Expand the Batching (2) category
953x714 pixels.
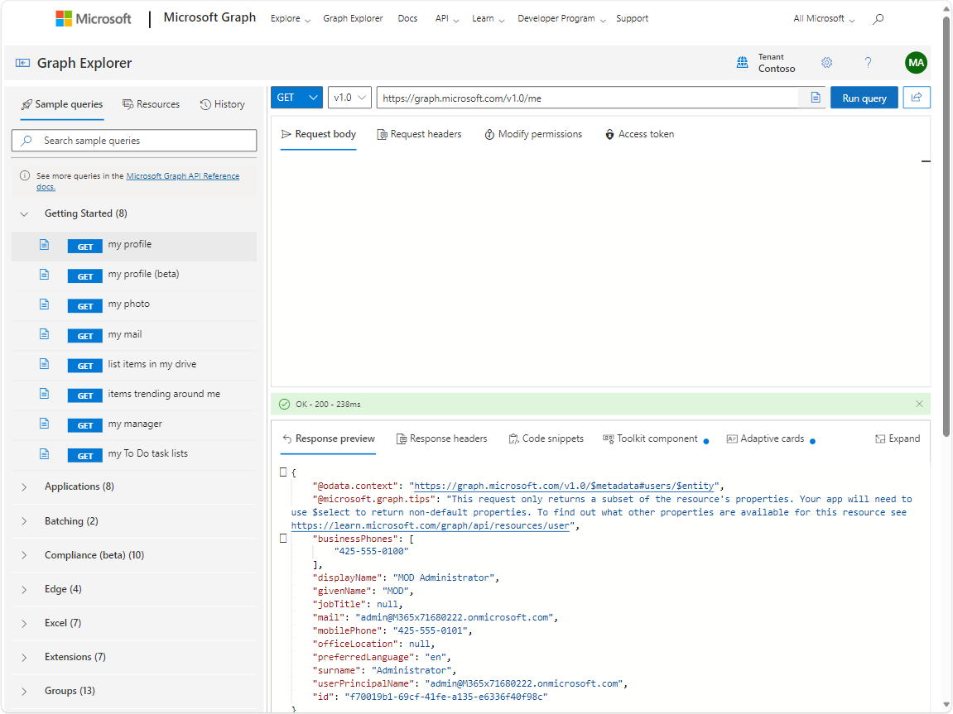tap(24, 521)
